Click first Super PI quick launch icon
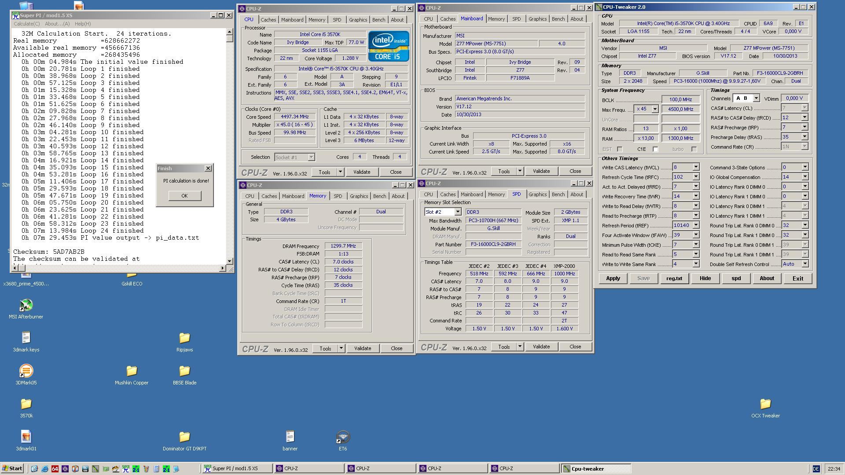Image resolution: width=845 pixels, height=475 pixels. [x=126, y=469]
